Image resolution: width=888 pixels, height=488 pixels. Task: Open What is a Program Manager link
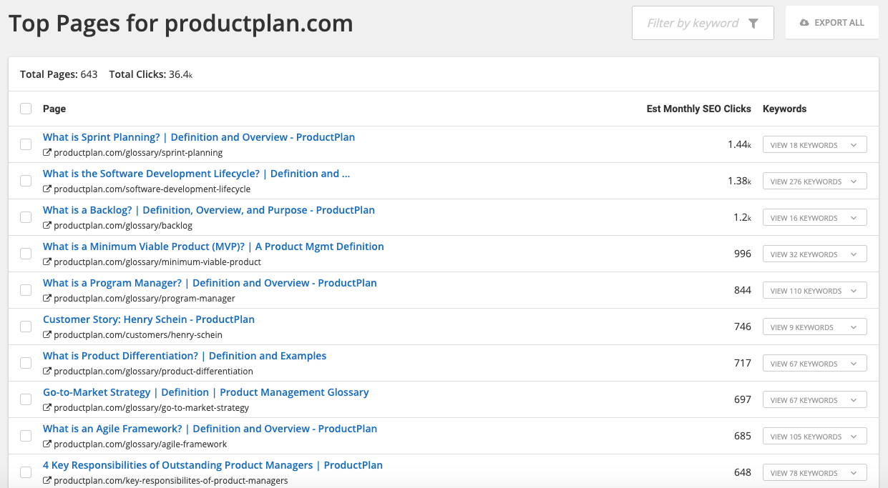210,283
